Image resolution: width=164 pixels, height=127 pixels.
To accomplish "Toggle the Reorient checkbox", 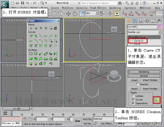I will pos(138,84).
